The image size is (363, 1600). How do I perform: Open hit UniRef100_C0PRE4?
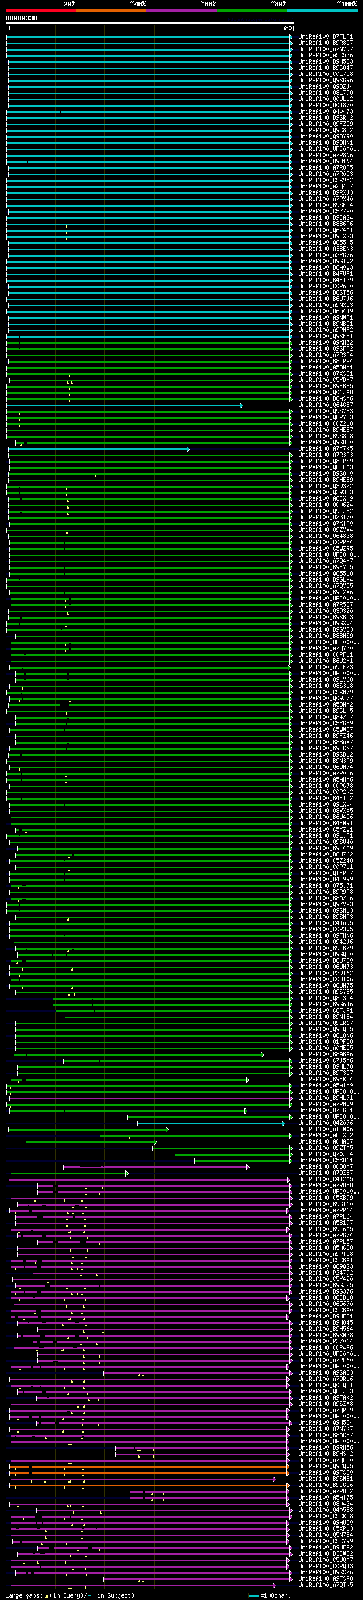coord(325,542)
